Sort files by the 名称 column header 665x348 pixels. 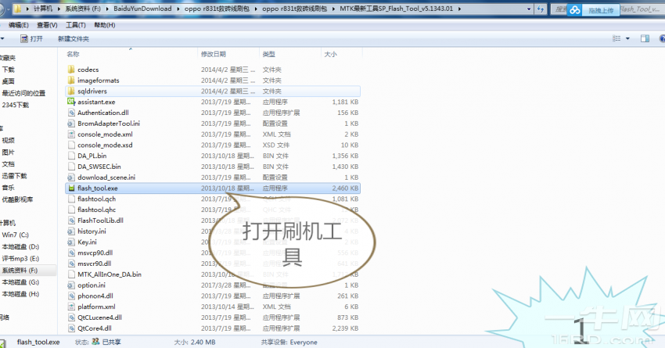pyautogui.click(x=74, y=55)
